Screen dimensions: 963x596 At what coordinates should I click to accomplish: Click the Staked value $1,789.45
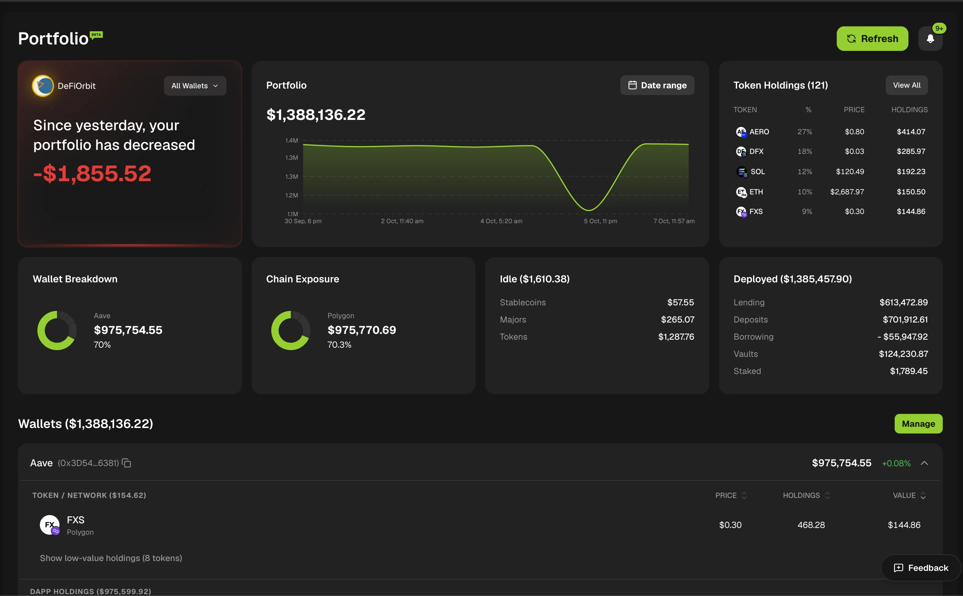(x=909, y=371)
